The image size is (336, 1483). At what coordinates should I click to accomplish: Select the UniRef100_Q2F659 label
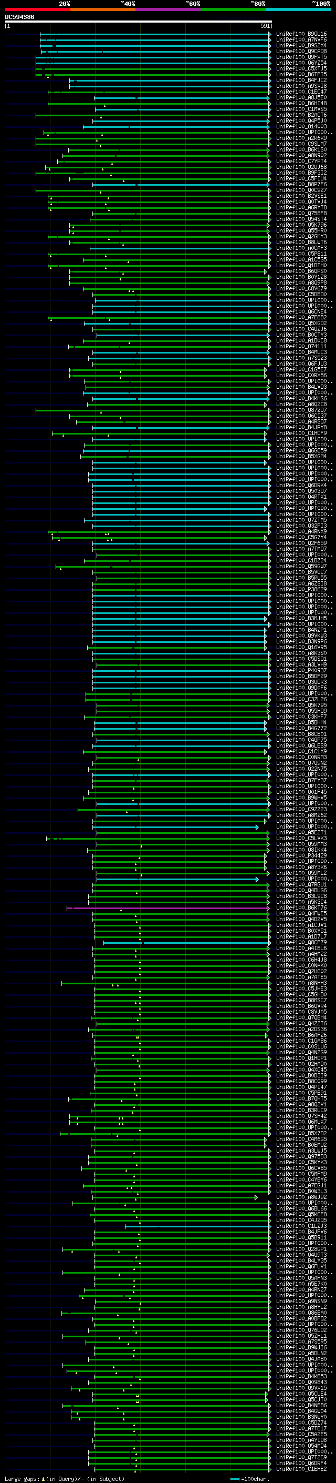click(301, 543)
